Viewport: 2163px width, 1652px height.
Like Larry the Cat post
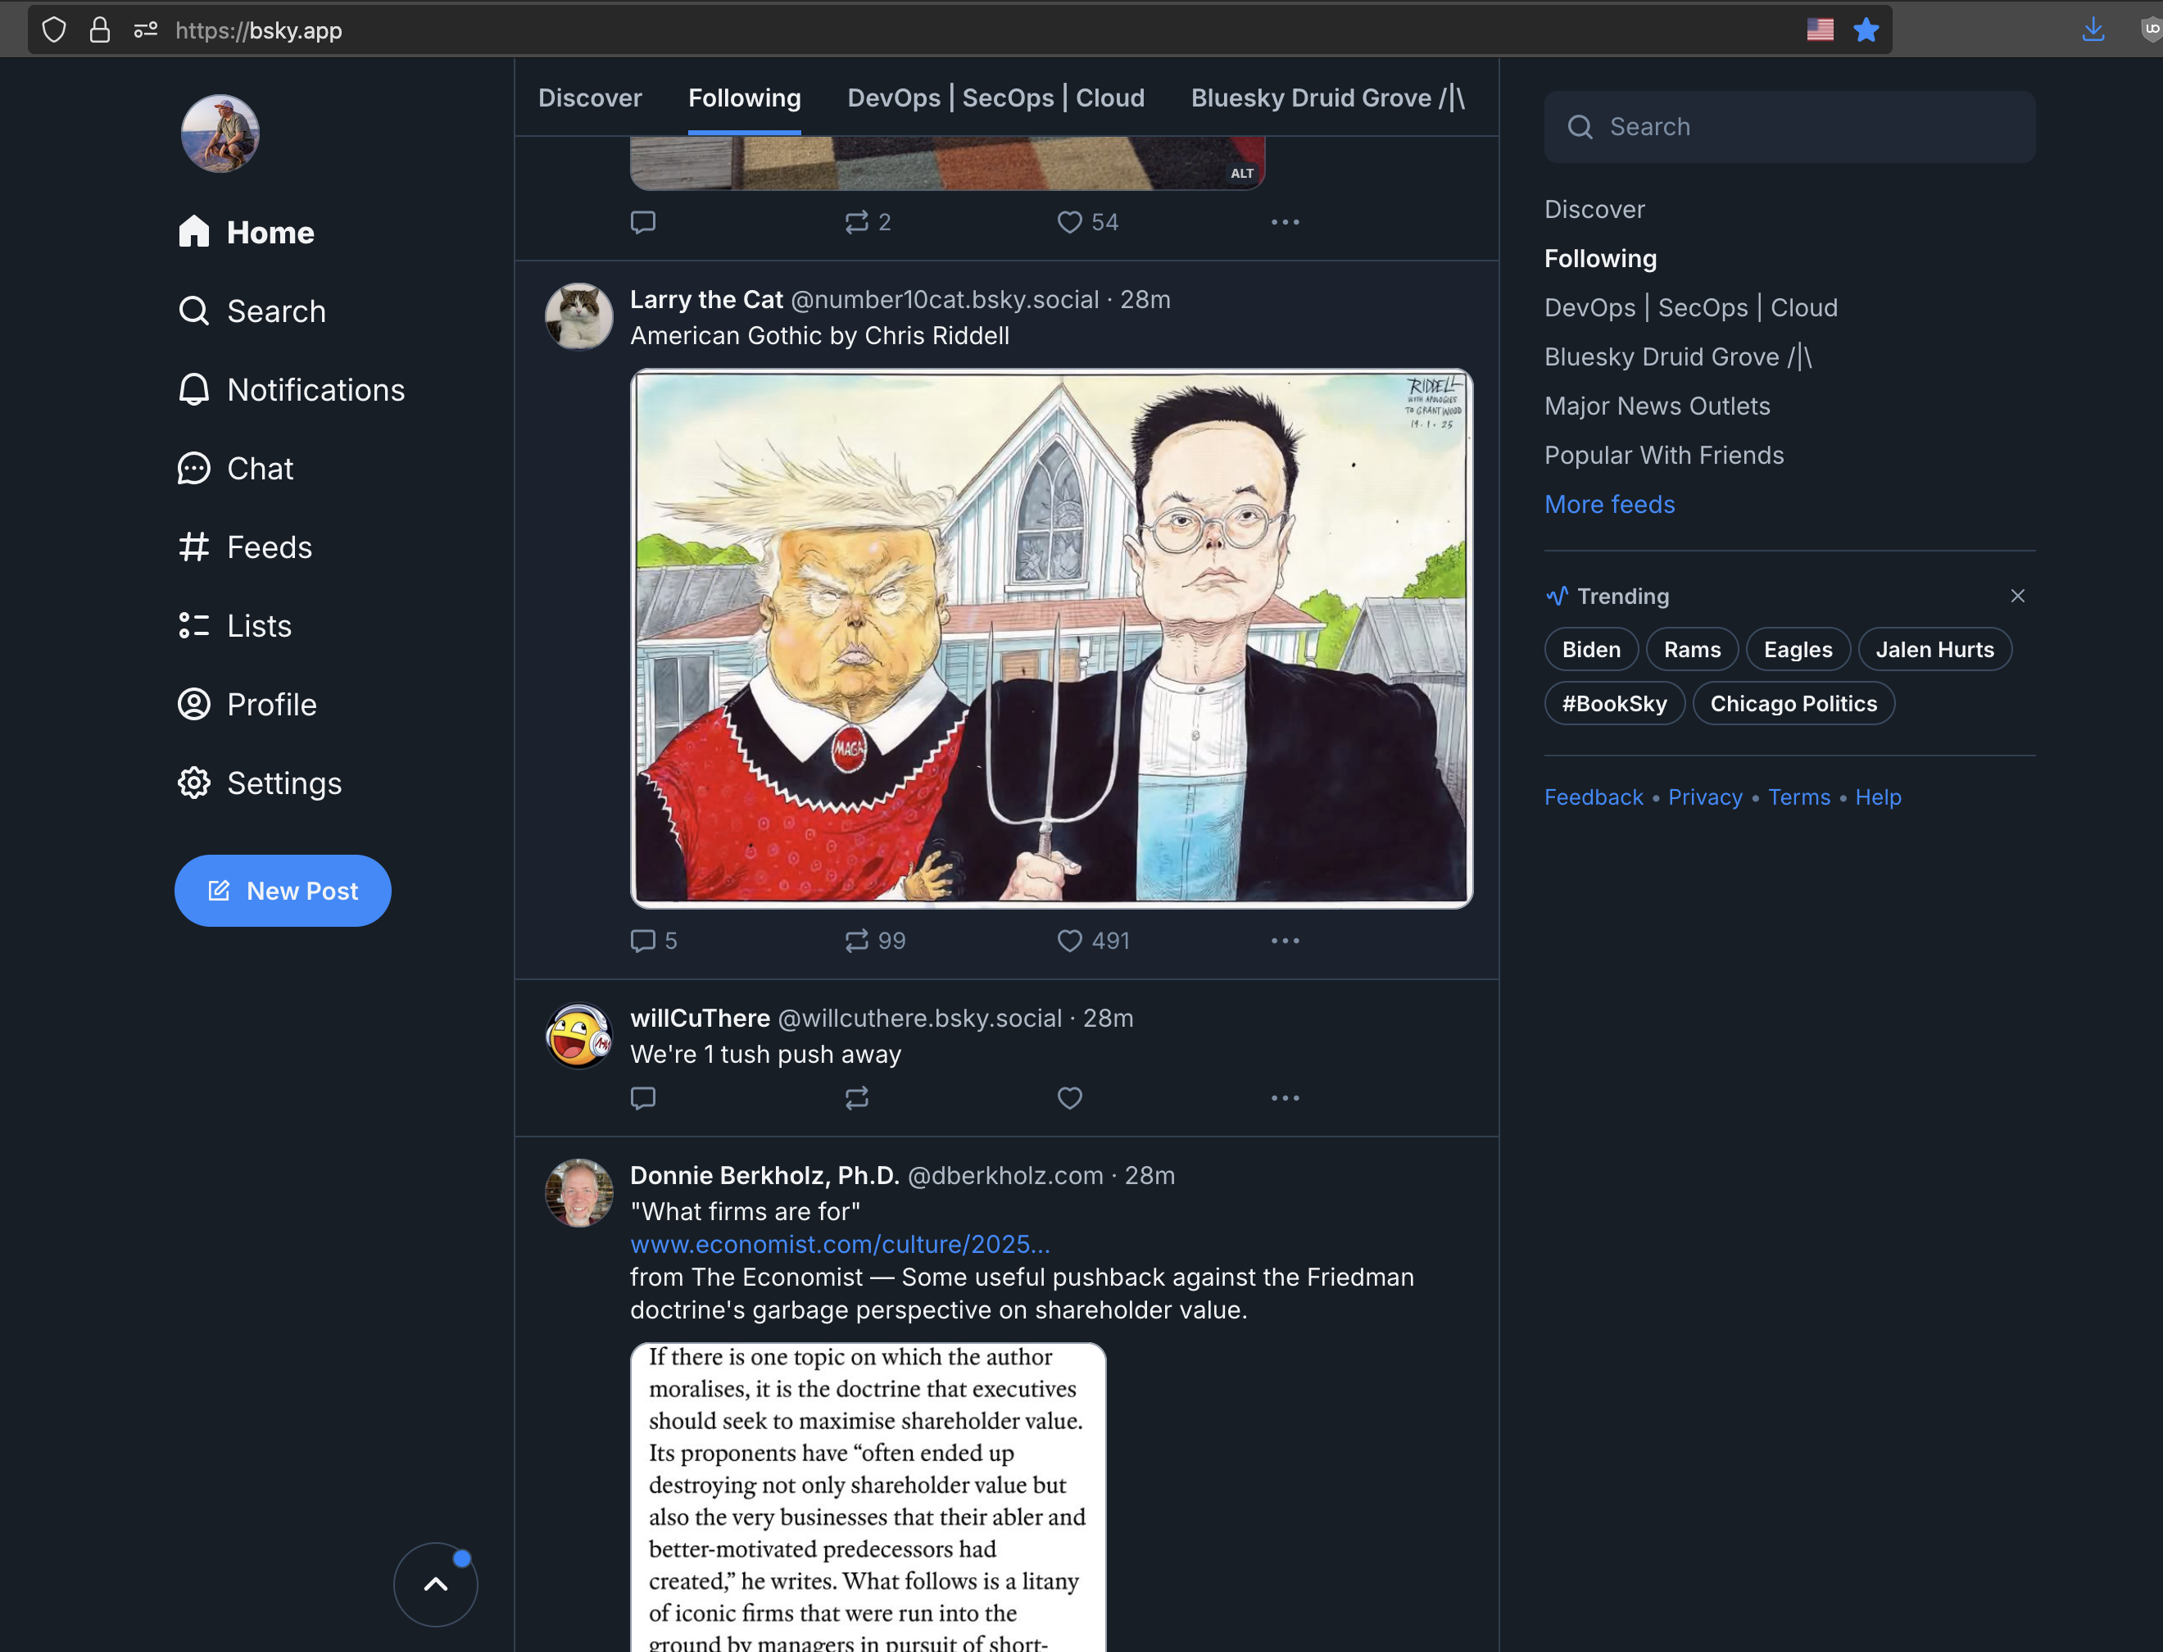tap(1093, 941)
